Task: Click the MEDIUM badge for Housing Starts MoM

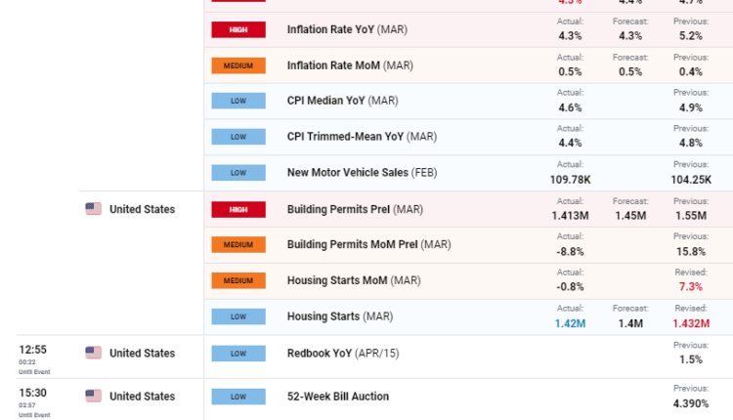Action: (238, 280)
